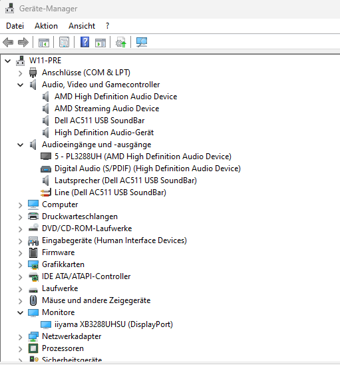Select the W11-PRE label
340x365 pixels.
pyautogui.click(x=45, y=61)
